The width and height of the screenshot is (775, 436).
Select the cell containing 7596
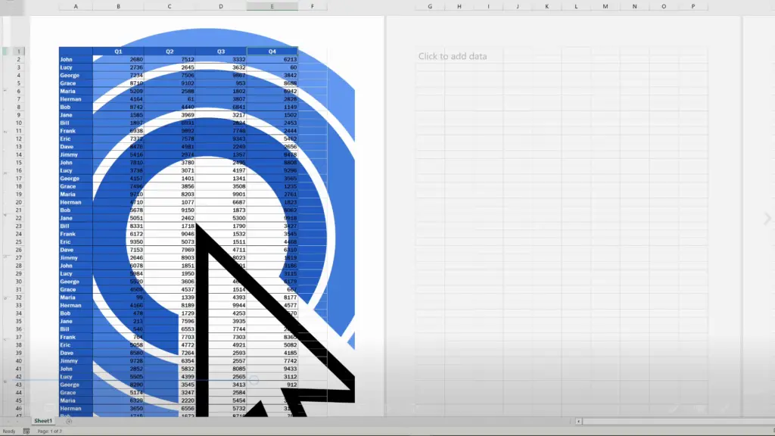click(170, 321)
